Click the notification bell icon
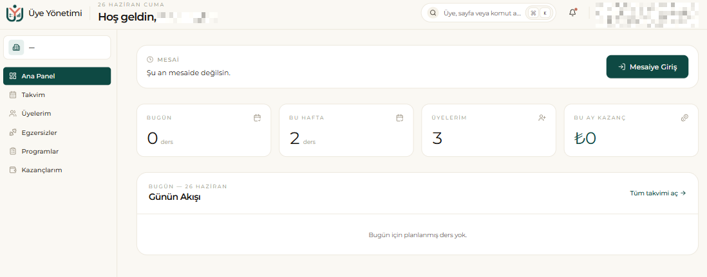Viewport: 707px width, 277px height. [572, 13]
